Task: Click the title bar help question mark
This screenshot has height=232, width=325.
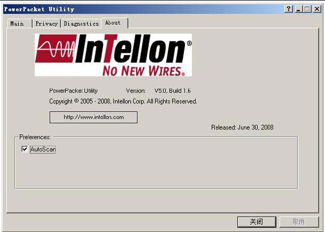Action: point(289,9)
